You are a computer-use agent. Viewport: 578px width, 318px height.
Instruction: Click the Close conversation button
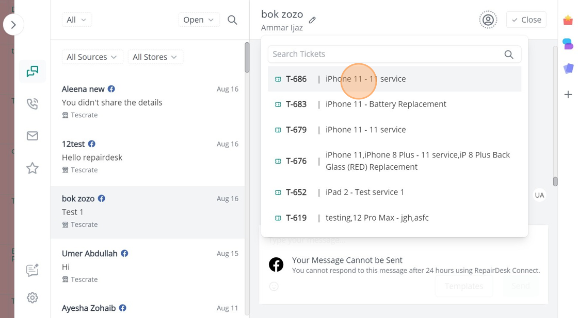(x=526, y=20)
